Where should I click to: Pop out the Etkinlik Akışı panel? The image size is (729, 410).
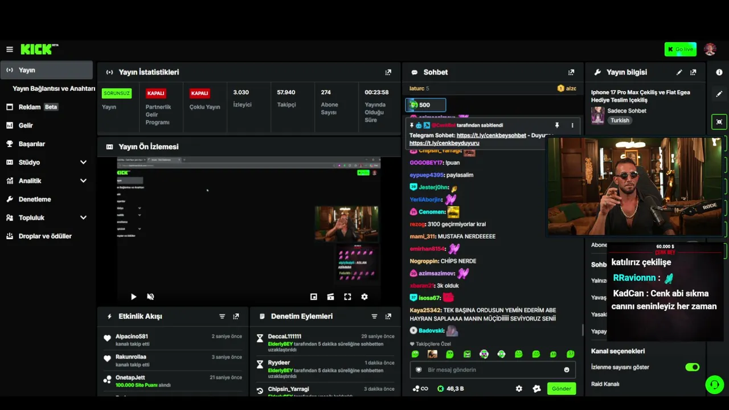[x=236, y=316]
